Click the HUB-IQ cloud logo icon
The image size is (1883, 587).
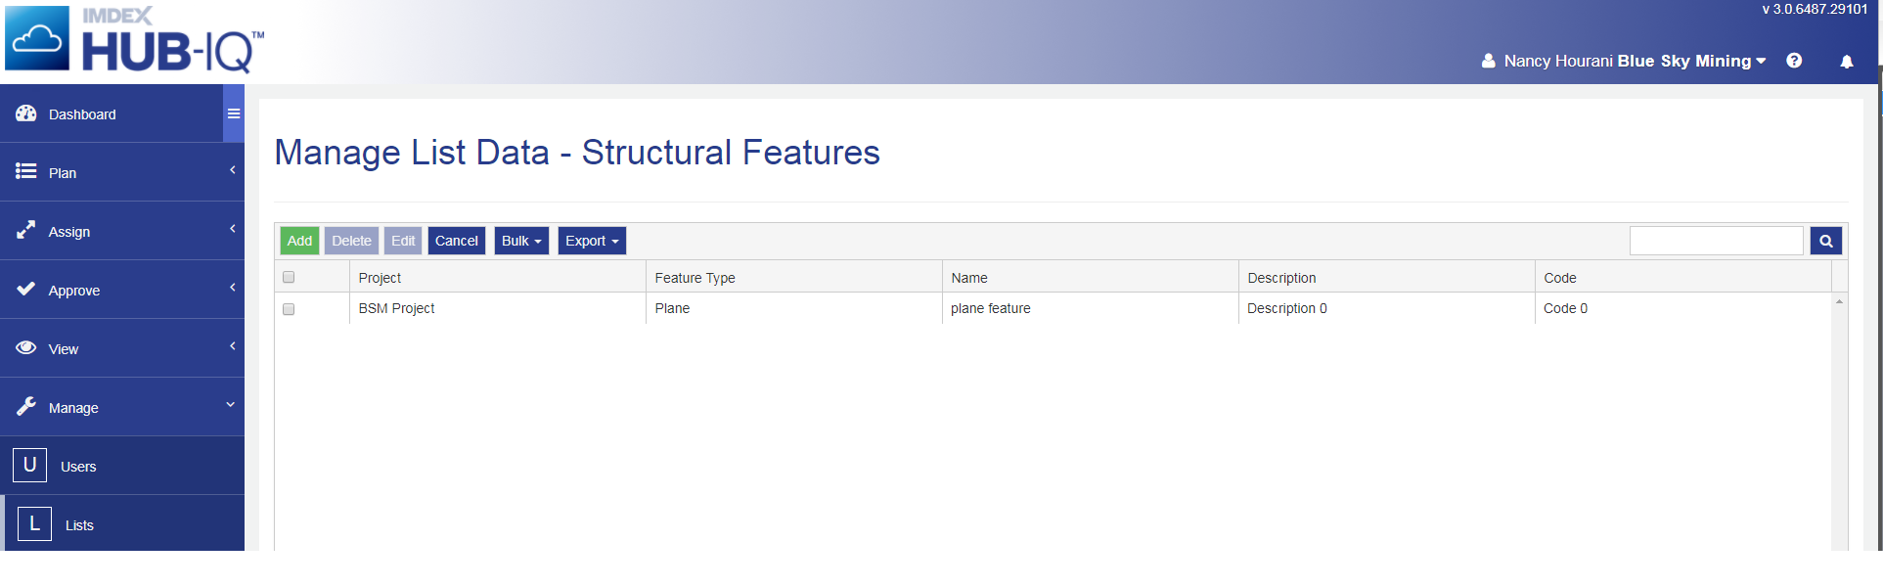click(x=37, y=38)
